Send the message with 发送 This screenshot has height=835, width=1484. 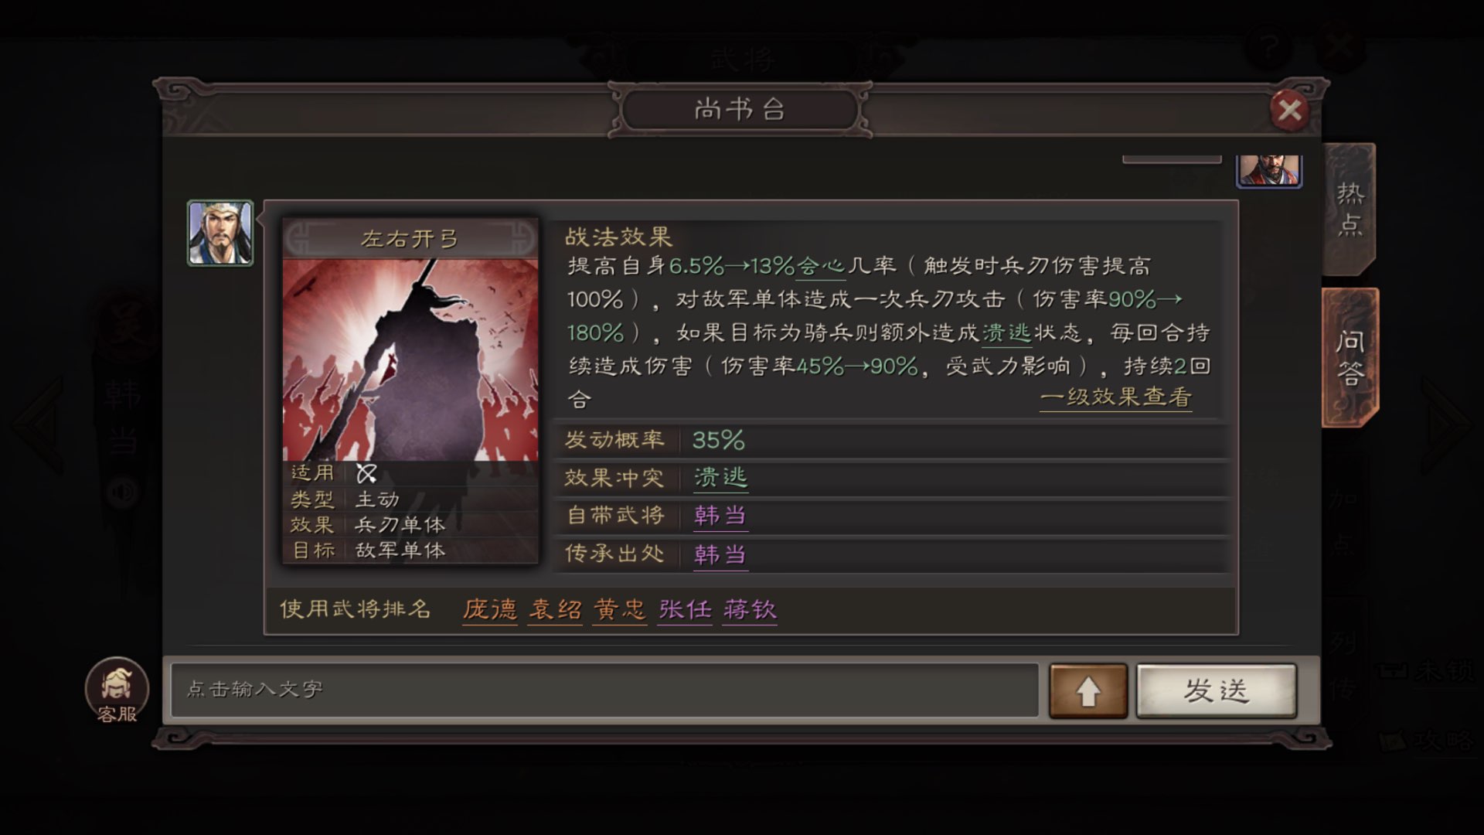pyautogui.click(x=1217, y=690)
